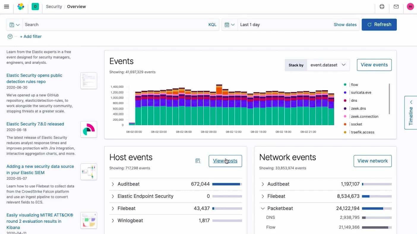417x234 pixels.
Task: Click the MITRE ATT&CK article thumbnail
Action: point(89,220)
